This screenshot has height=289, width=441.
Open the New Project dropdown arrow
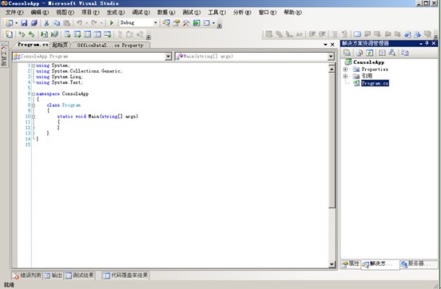(16, 23)
